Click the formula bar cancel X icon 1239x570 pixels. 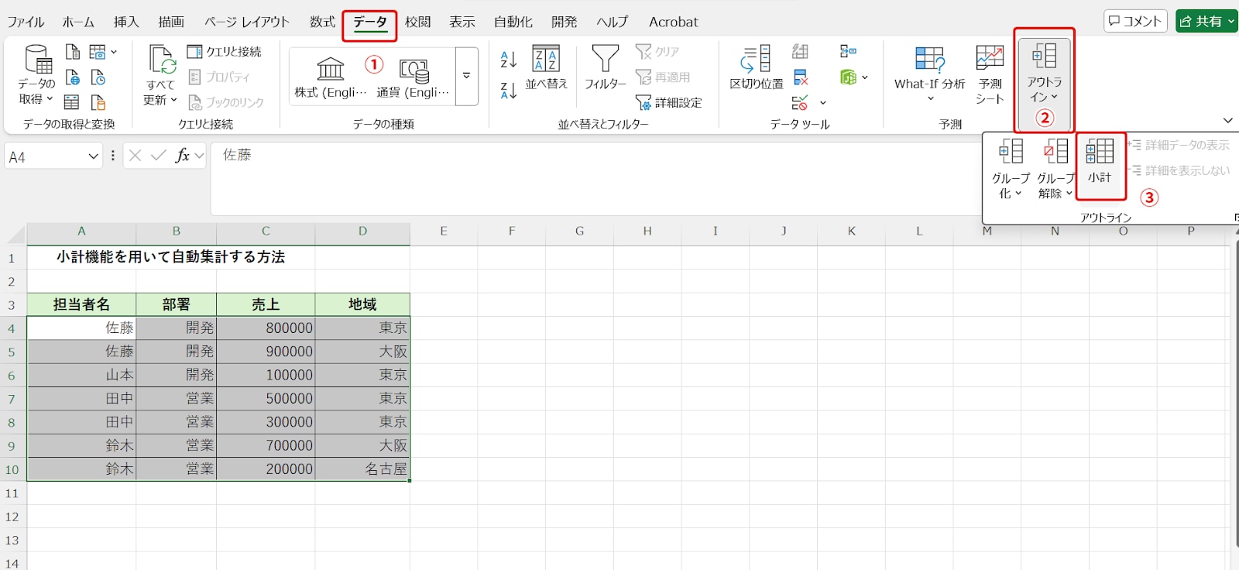pyautogui.click(x=135, y=156)
